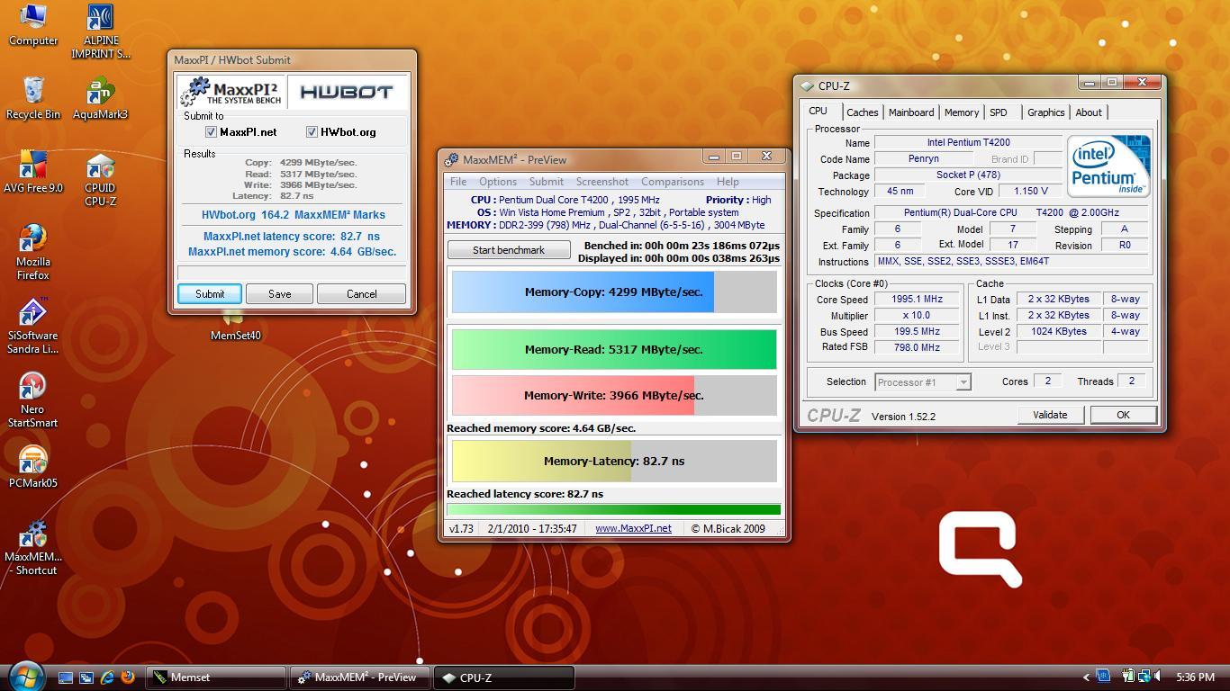Switch to the CPU-Z Graphics tab
Image resolution: width=1230 pixels, height=691 pixels.
click(x=1045, y=112)
